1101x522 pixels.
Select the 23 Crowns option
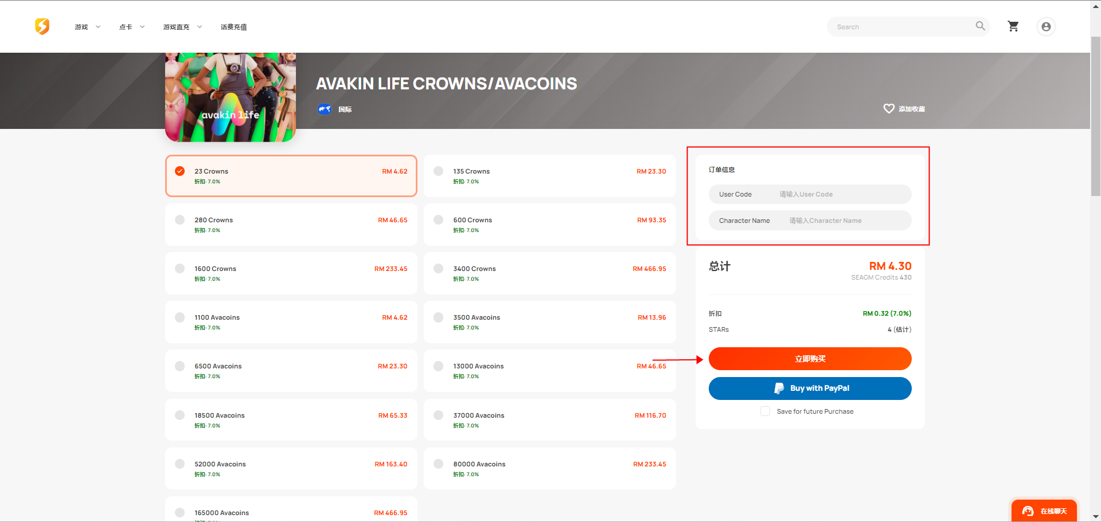click(x=291, y=176)
